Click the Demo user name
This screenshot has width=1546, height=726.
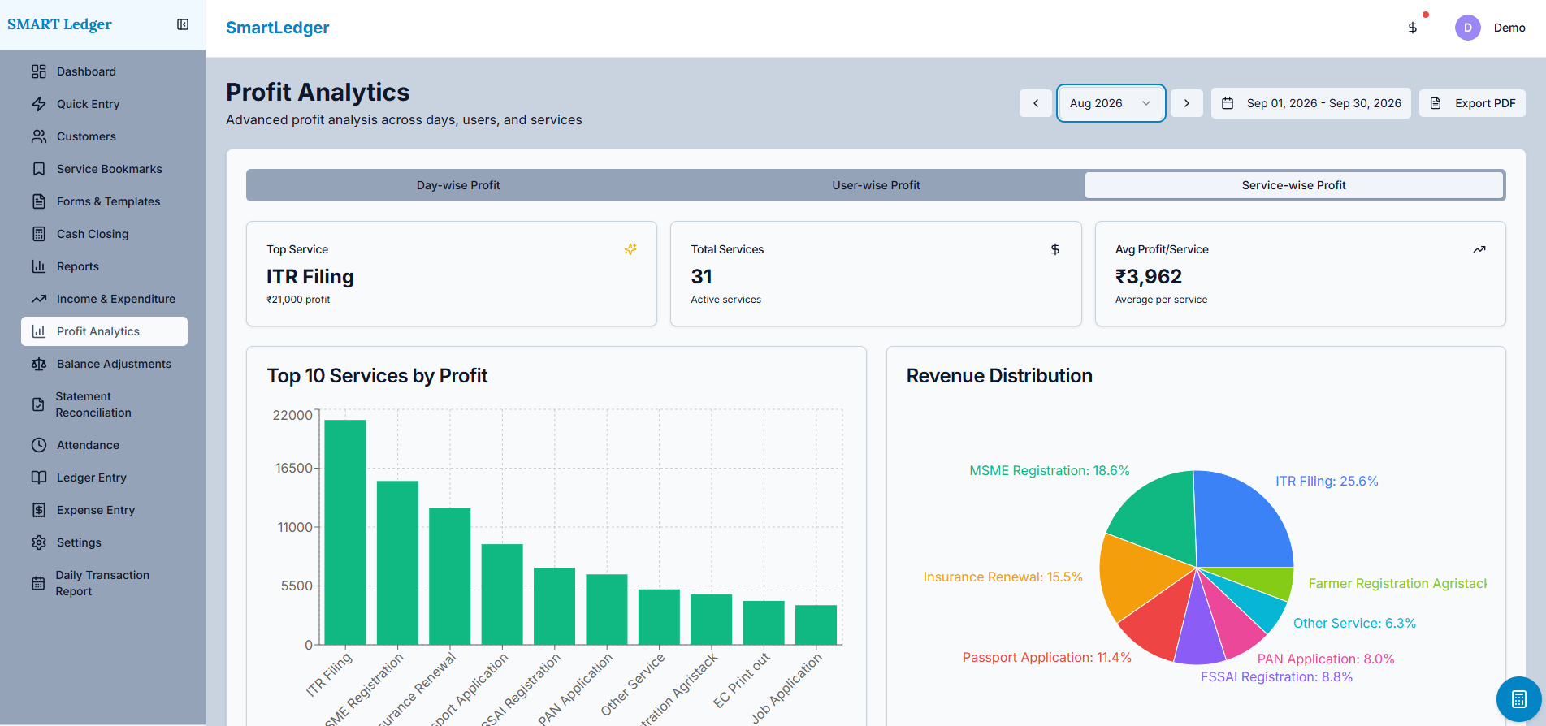1509,28
